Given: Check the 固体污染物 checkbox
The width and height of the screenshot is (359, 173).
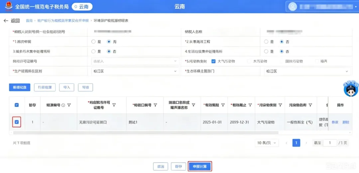Looking at the screenshot, I should [x=282, y=61].
